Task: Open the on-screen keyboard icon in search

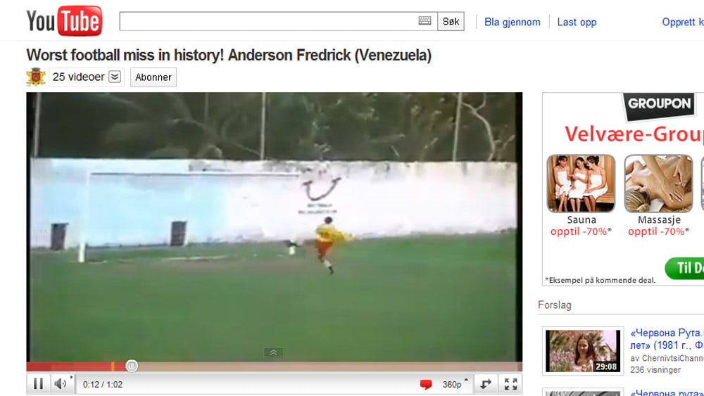Action: pyautogui.click(x=425, y=20)
